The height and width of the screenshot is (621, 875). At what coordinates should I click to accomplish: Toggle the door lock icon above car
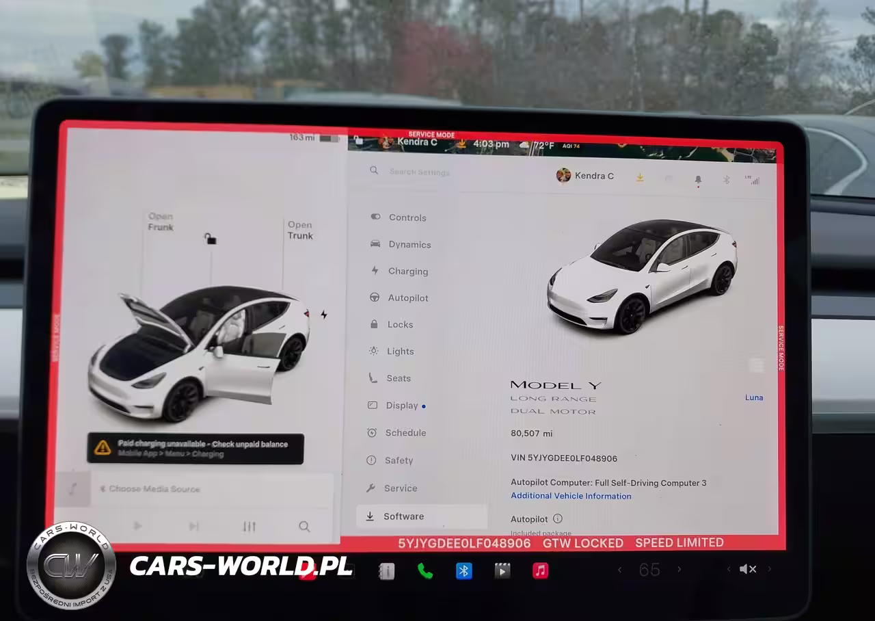211,239
